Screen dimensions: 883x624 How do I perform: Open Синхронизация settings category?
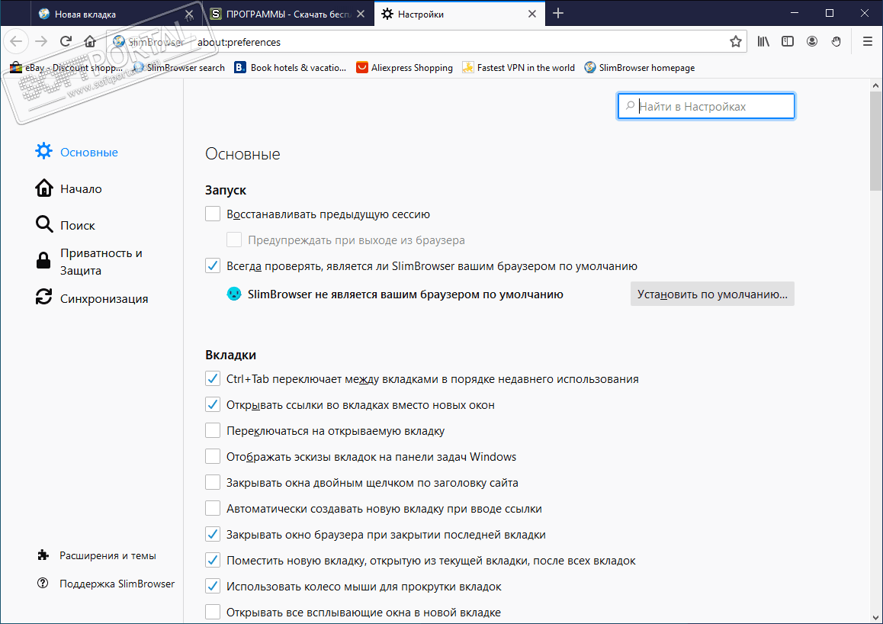92,298
